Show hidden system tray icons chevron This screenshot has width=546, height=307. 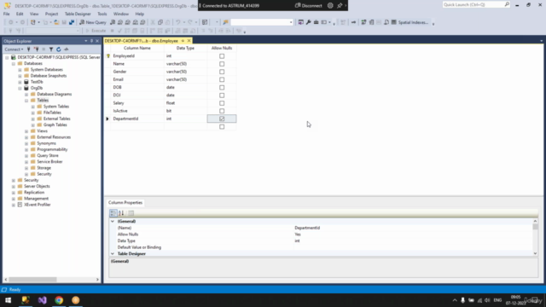tap(455, 300)
